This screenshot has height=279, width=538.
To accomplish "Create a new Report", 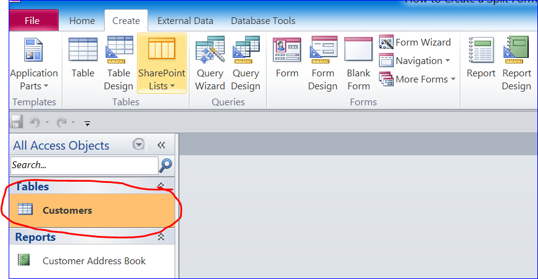I will point(481,58).
